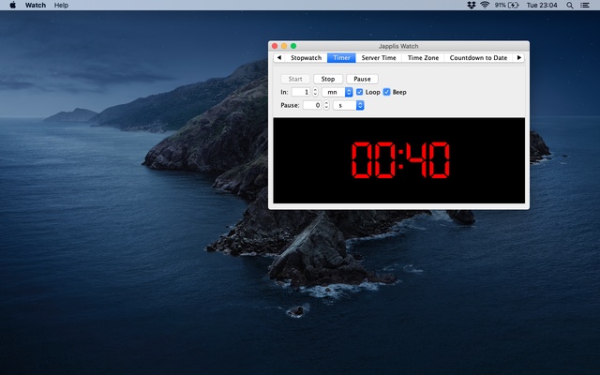Minimize the Japplis Watch window
This screenshot has height=375, width=600.
(284, 46)
